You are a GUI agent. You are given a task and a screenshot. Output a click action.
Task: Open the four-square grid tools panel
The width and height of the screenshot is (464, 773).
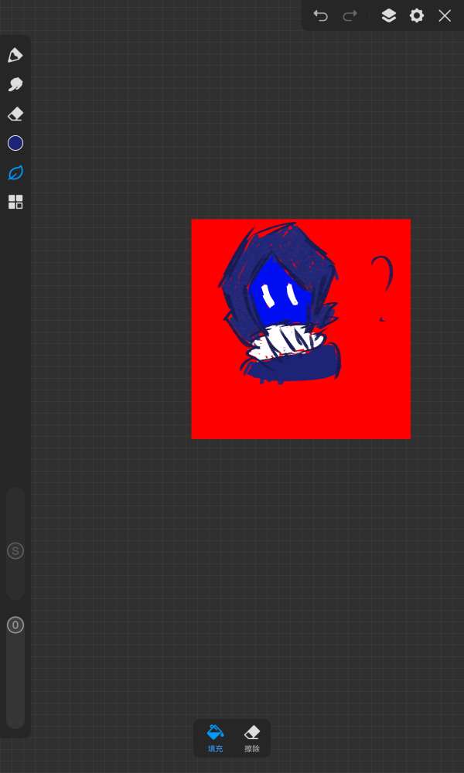15,202
